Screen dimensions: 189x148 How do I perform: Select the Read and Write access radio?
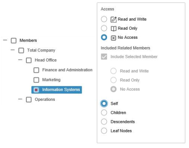coord(104,19)
